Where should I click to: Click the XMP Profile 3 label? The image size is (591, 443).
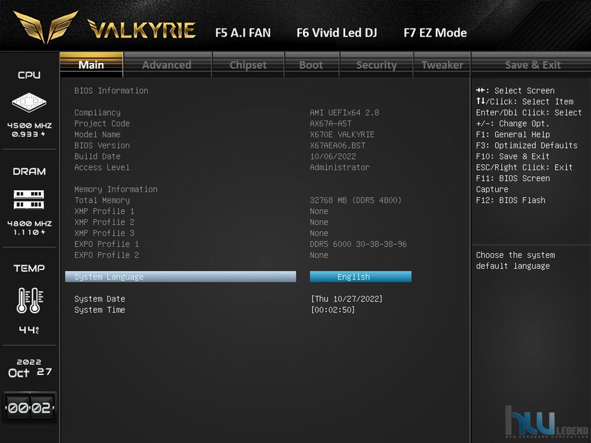(x=104, y=233)
